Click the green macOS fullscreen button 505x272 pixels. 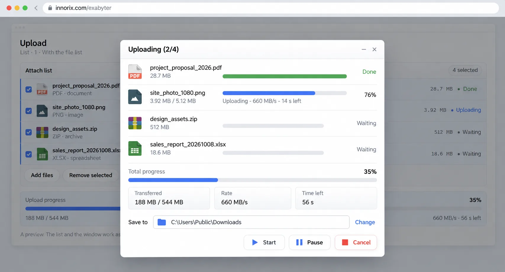25,8
